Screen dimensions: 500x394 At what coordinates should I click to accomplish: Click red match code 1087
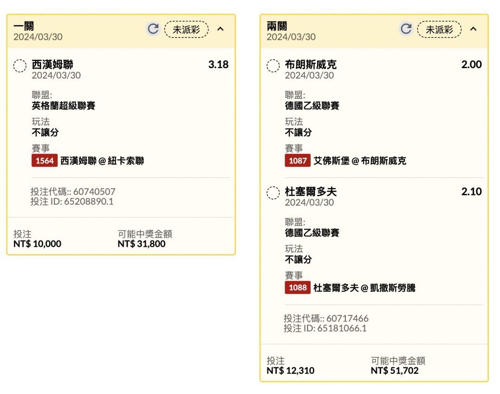point(298,160)
